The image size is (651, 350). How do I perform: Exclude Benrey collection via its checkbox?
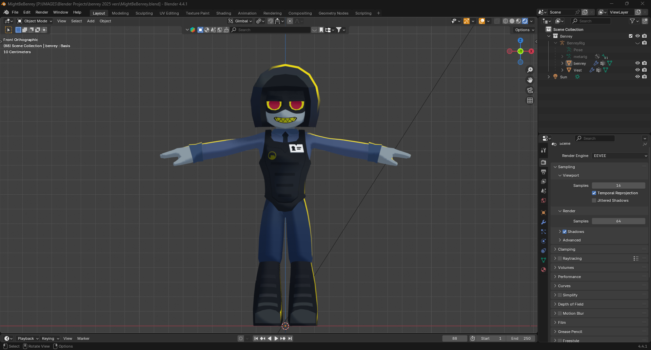(x=631, y=36)
